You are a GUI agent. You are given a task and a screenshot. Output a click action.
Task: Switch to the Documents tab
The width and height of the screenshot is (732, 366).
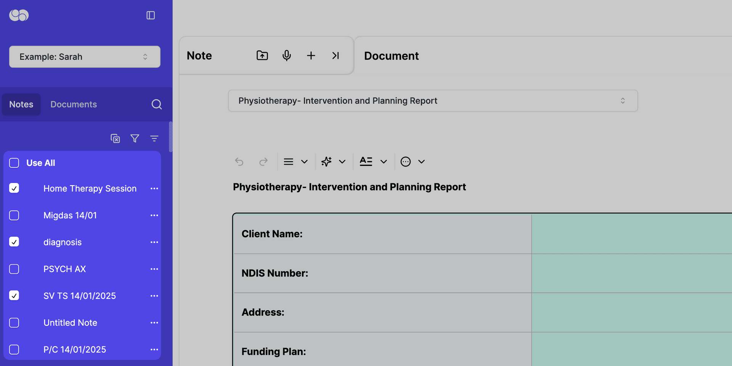point(73,104)
